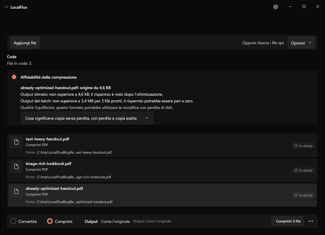Open settings with the gear icon
Viewport: 325px width, 235px height.
point(276,7)
